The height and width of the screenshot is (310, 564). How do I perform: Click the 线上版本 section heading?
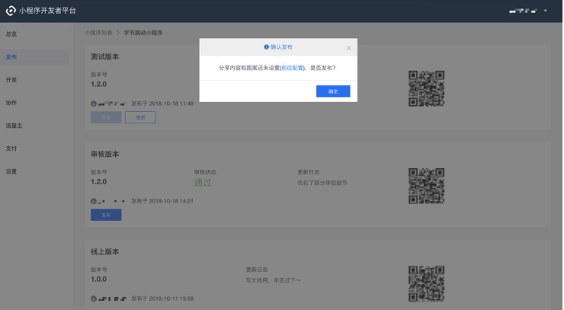click(x=104, y=251)
